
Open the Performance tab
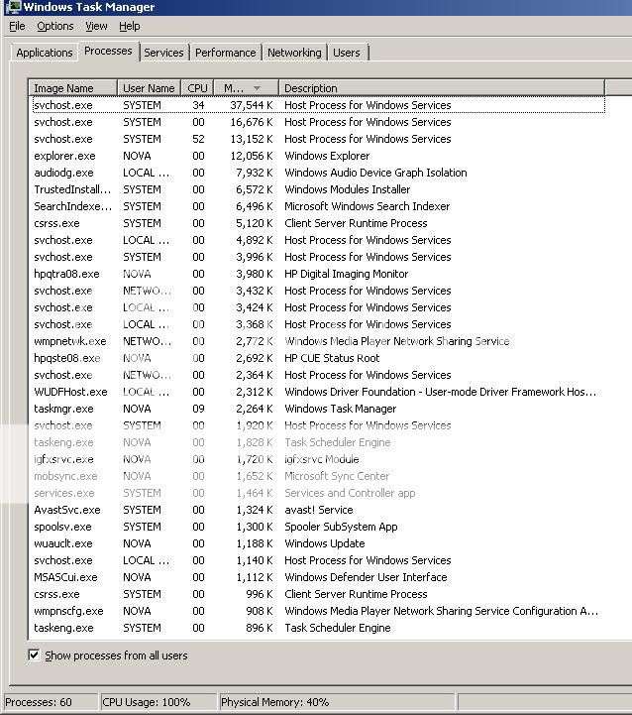pos(226,53)
